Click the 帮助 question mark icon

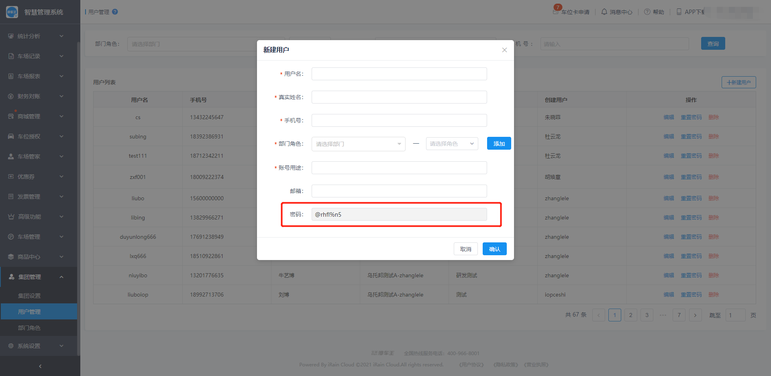[x=647, y=12]
